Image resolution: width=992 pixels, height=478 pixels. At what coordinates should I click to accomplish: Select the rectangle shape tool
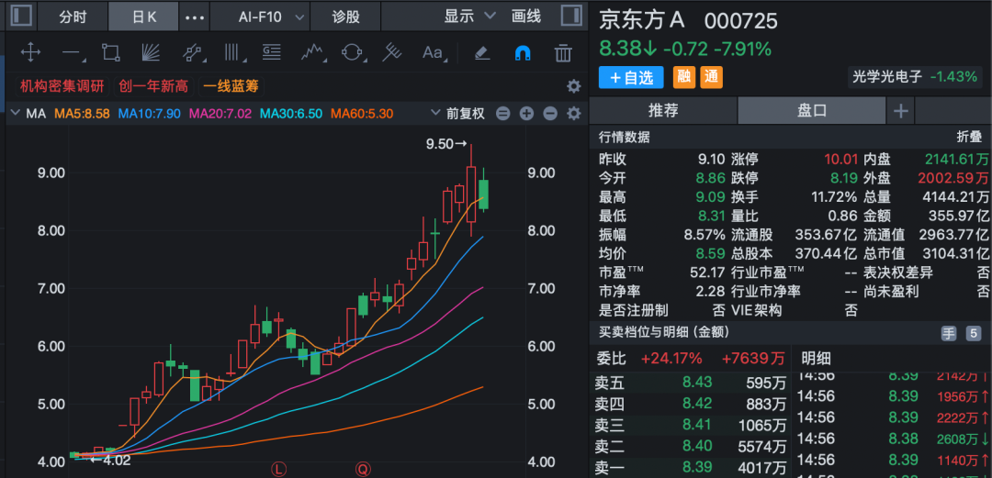(111, 52)
